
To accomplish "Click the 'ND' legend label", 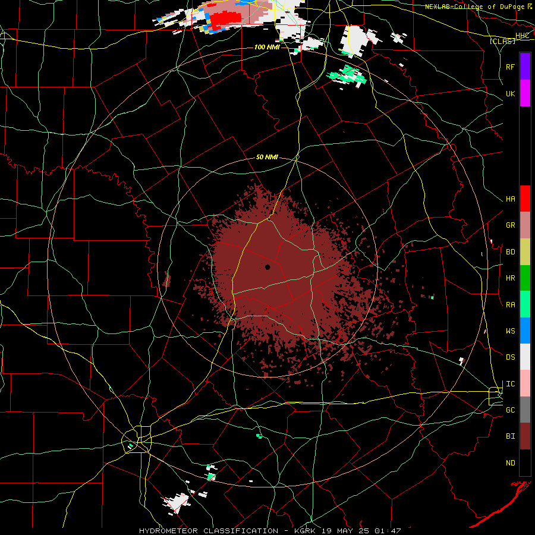I will [510, 463].
